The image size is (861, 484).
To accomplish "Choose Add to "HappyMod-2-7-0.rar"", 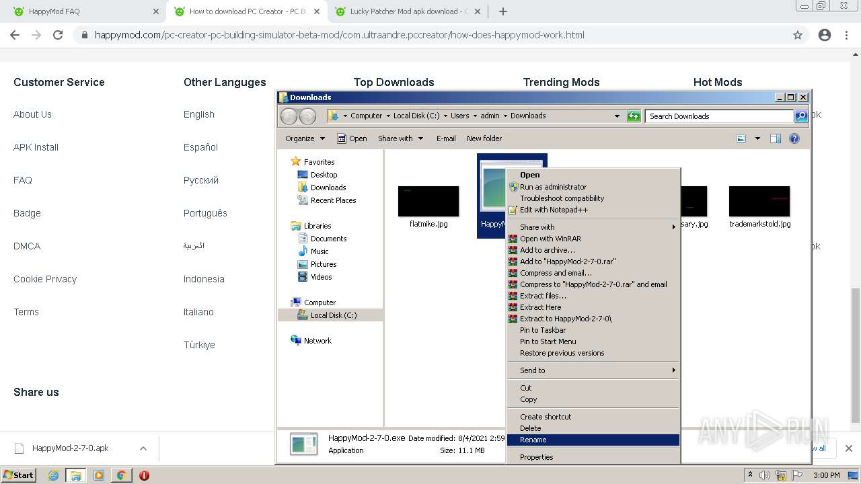I will (593, 261).
